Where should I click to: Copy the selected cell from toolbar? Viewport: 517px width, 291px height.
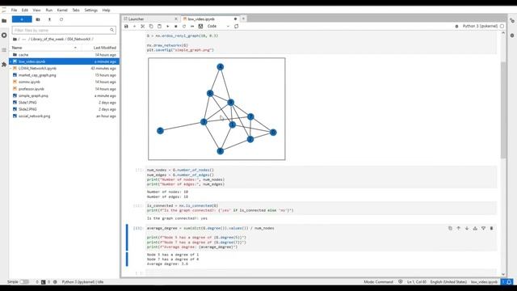click(151, 26)
